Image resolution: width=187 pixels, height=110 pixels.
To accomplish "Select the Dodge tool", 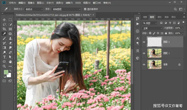I will click(4, 52).
